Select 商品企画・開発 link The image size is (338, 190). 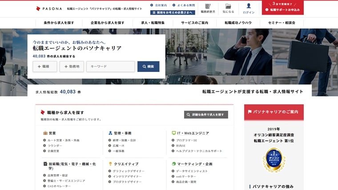click(186, 182)
